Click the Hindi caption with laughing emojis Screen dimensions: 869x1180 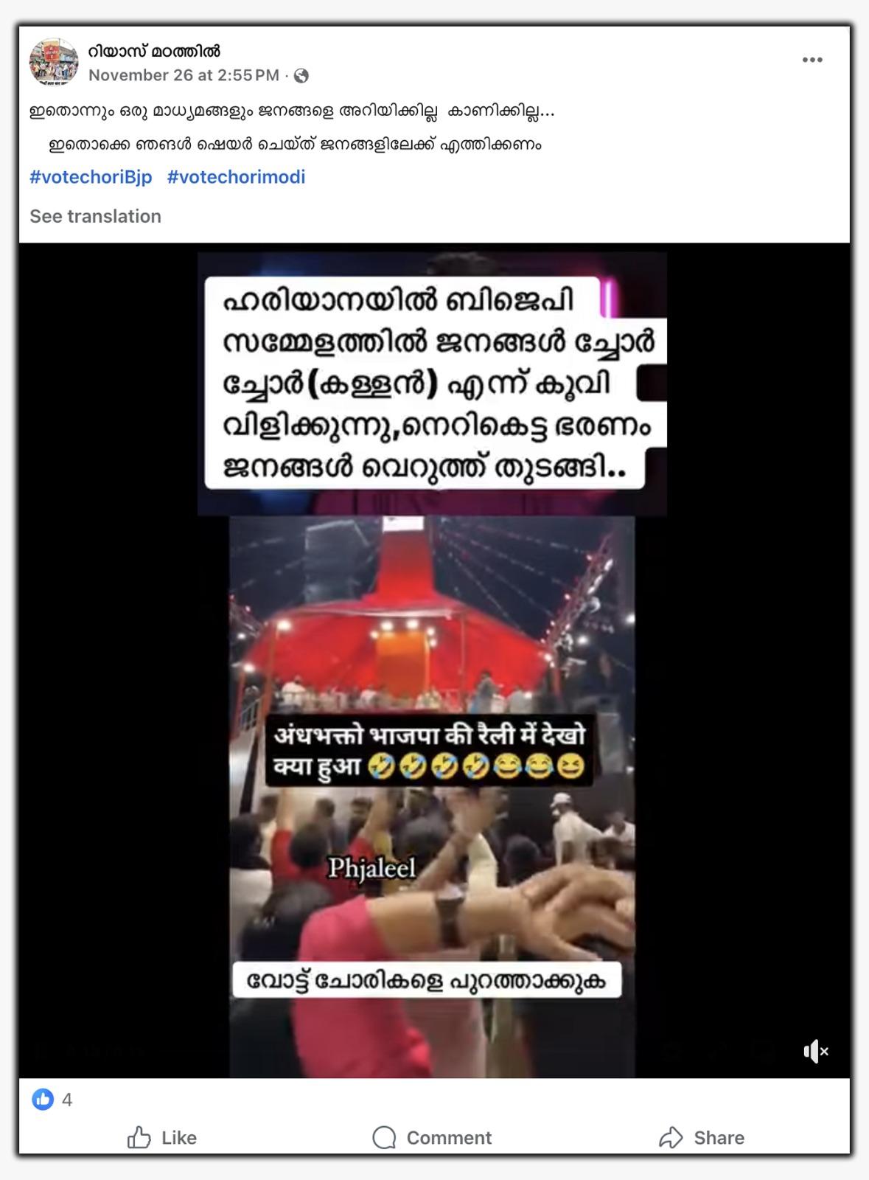(x=429, y=751)
